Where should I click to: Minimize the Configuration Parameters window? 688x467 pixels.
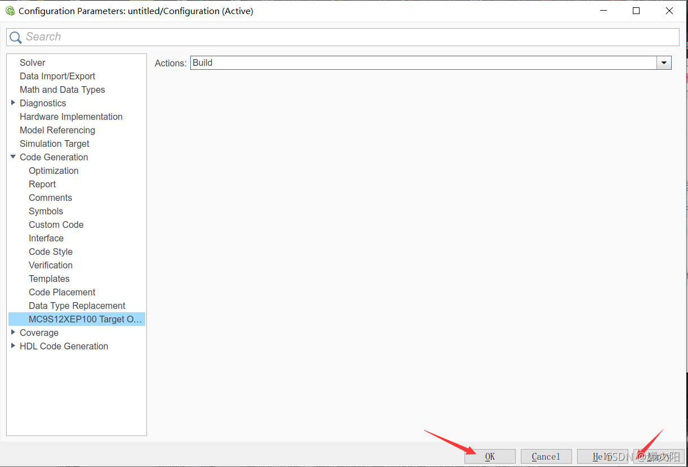(x=603, y=11)
